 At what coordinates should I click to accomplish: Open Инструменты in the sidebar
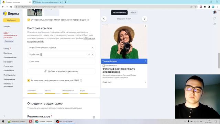point(10,75)
